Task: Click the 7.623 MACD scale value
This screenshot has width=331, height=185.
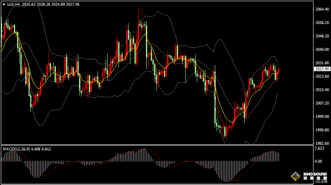Action: [x=320, y=148]
